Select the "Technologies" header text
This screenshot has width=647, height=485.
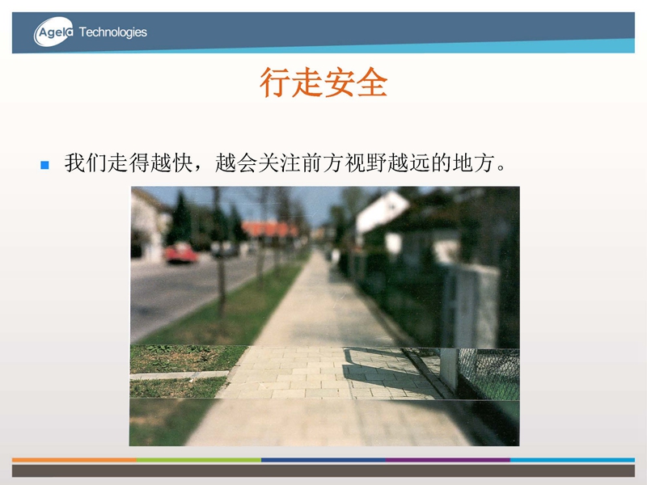click(x=112, y=32)
